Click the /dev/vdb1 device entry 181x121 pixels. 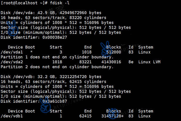pos(12,116)
